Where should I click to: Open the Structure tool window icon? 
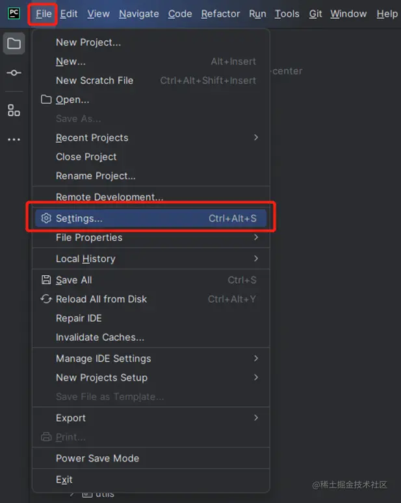coord(14,110)
